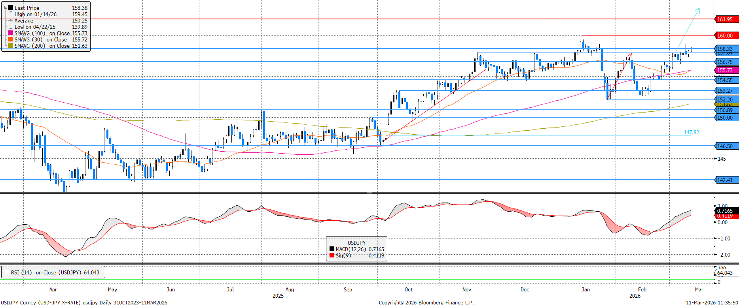Click the RSI (14) legend swatch
The width and height of the screenshot is (739, 306).
pos(6,272)
